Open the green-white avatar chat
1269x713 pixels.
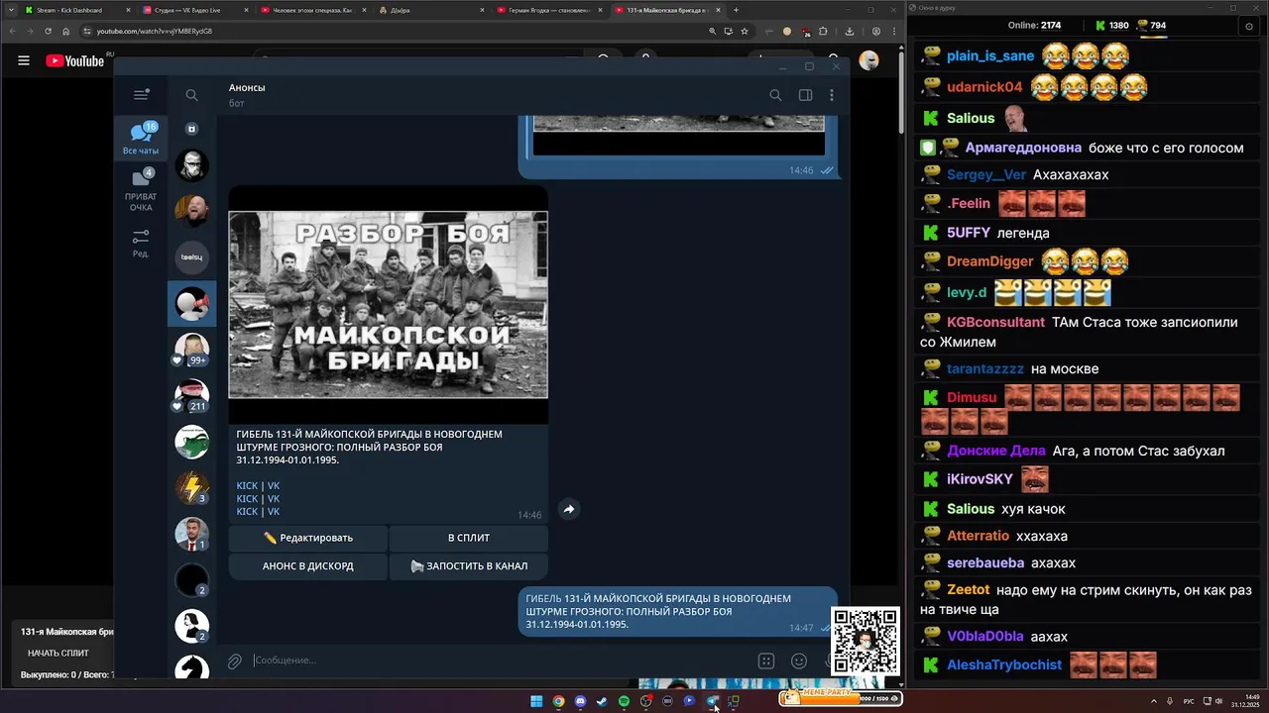(192, 442)
